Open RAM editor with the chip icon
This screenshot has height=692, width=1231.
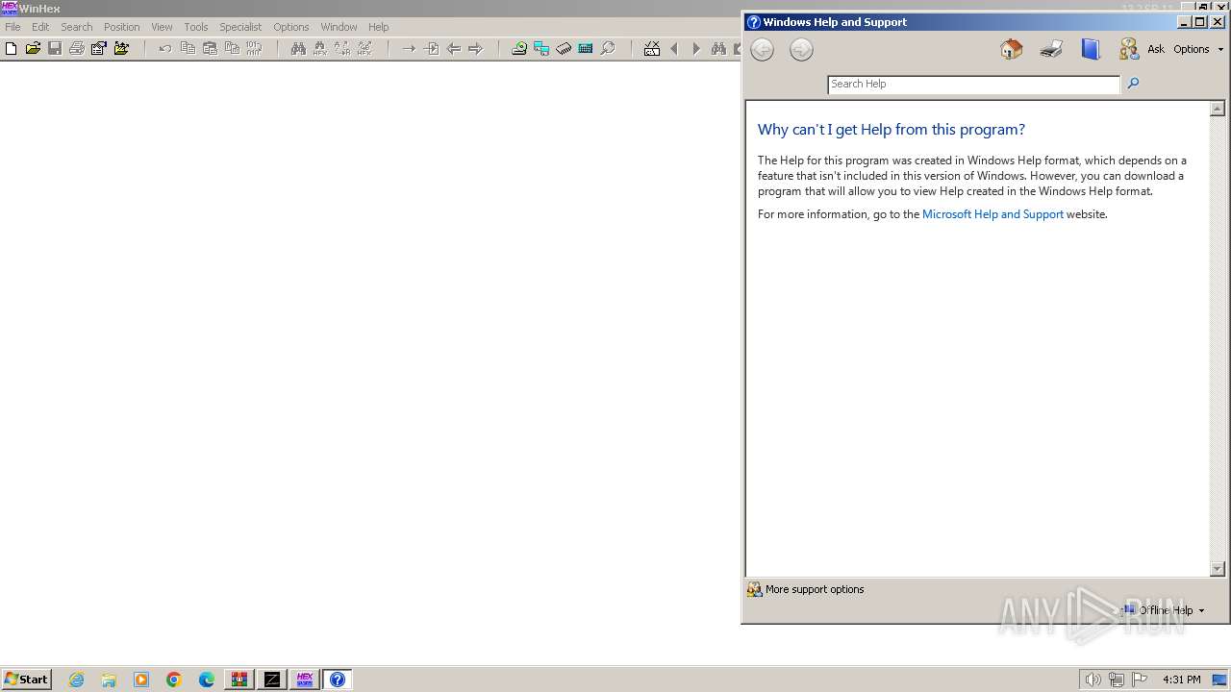pyautogui.click(x=564, y=48)
